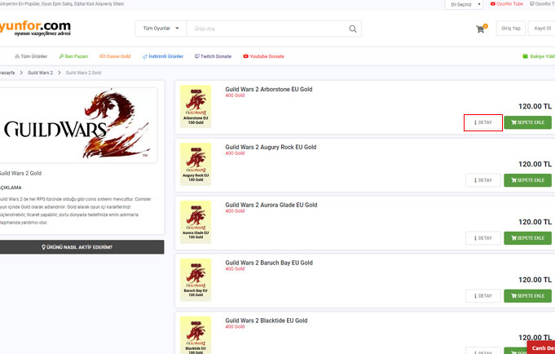Focus the Ürün Ara search field
The height and width of the screenshot is (354, 555).
265,29
